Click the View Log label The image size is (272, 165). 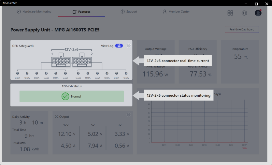[107, 46]
